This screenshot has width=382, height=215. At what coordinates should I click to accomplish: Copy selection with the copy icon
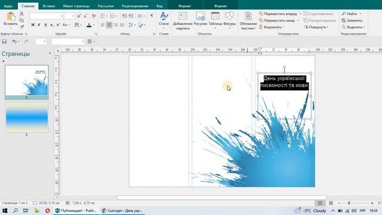pos(21,20)
